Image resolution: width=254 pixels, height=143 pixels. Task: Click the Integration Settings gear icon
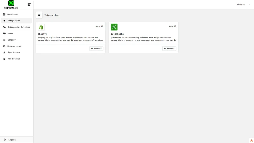pos(4,27)
